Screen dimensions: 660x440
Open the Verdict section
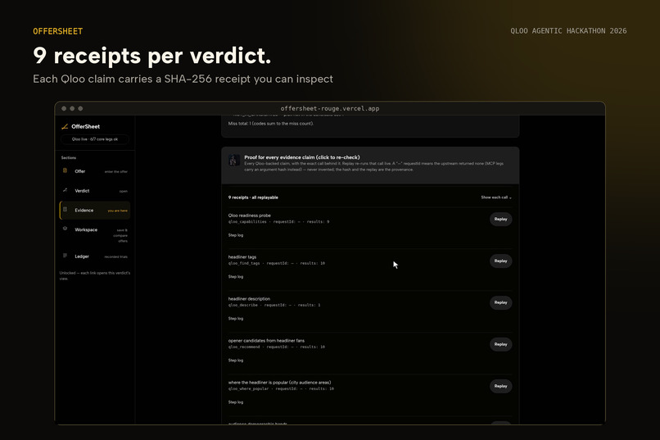click(x=95, y=191)
